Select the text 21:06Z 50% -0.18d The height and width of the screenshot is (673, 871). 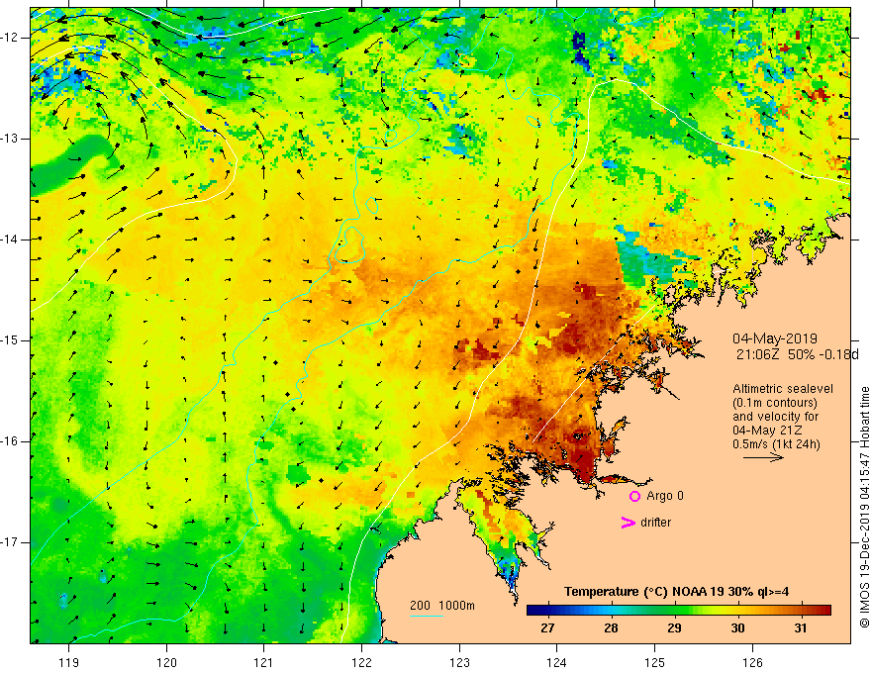[x=798, y=354]
